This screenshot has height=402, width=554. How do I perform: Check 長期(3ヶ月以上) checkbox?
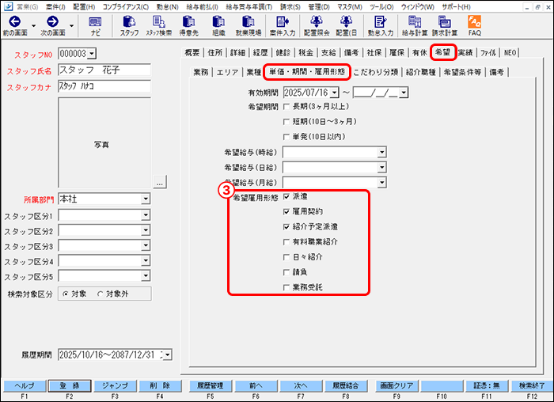point(286,107)
